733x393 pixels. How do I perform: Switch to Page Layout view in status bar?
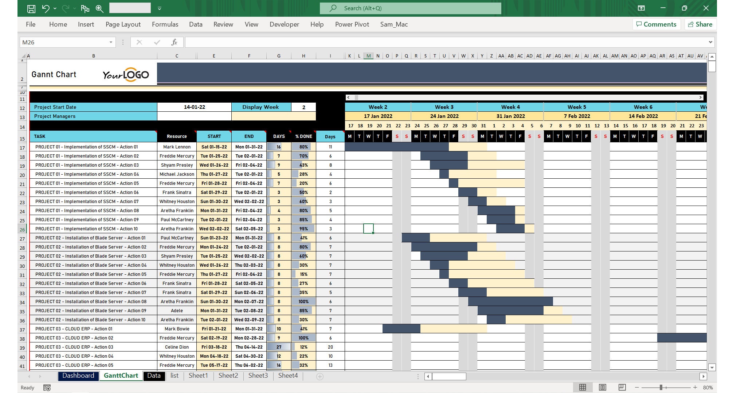(x=603, y=388)
